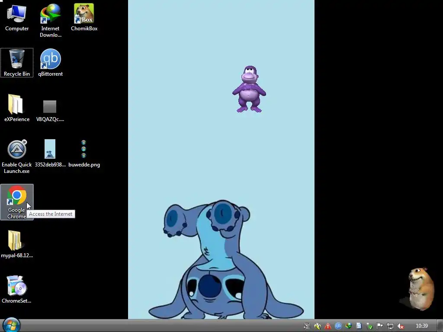Click the red warning triangle tray icon

328,326
